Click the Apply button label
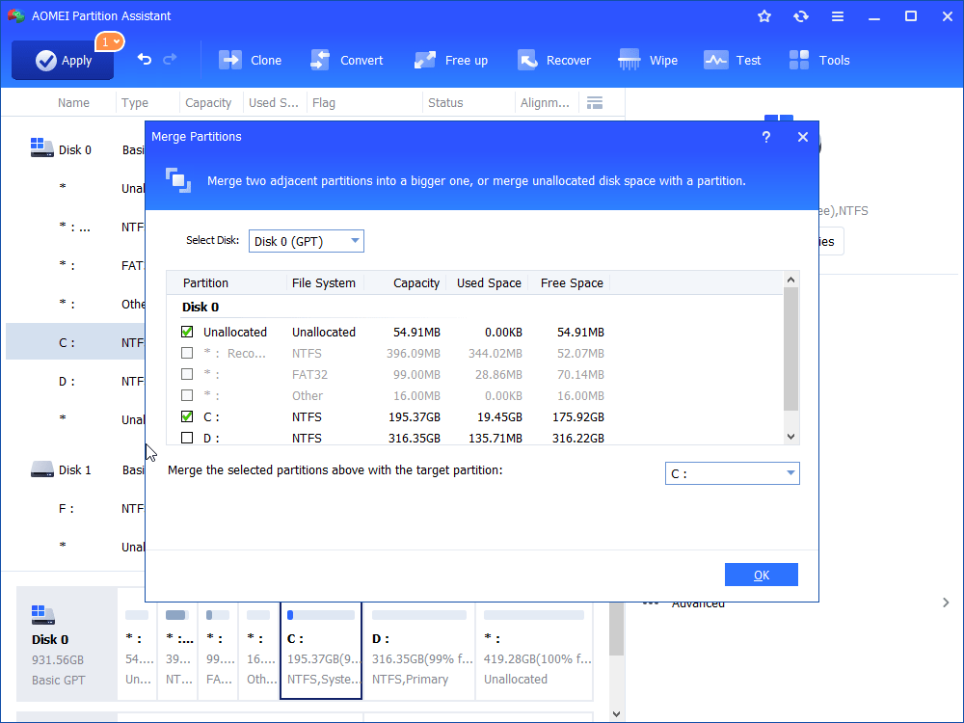This screenshot has width=964, height=723. (76, 60)
